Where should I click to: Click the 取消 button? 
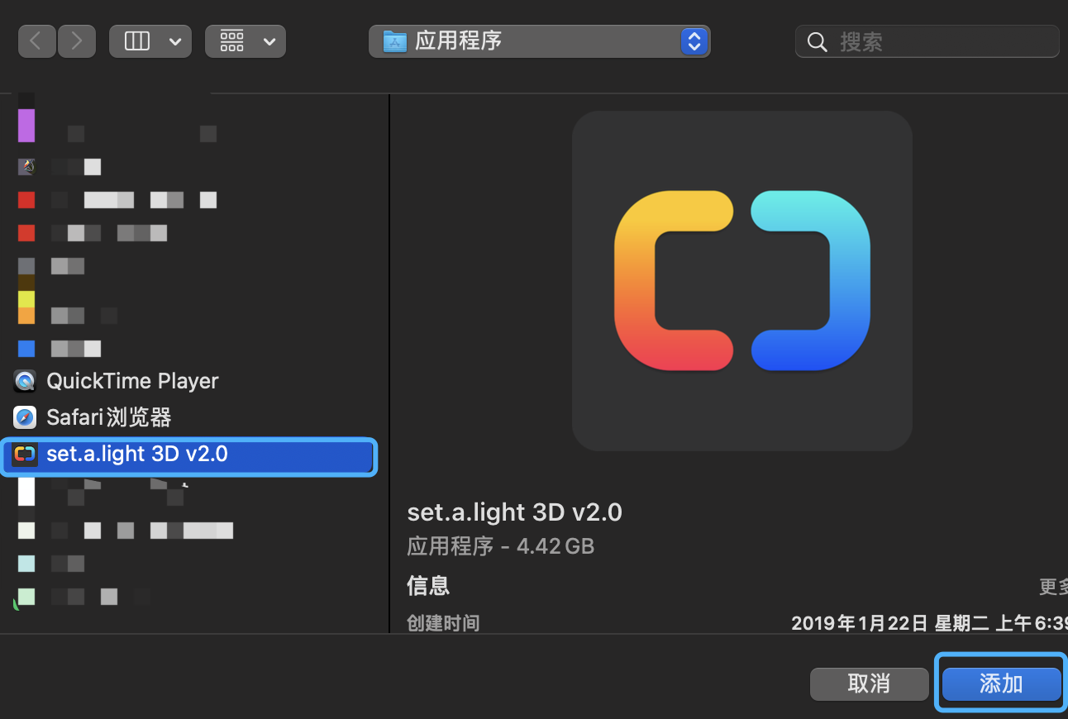pyautogui.click(x=869, y=683)
